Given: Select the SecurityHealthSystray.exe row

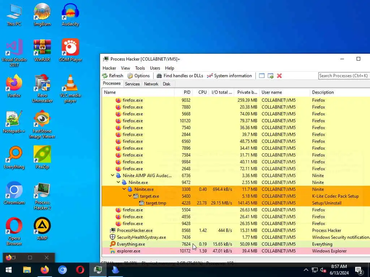Looking at the screenshot, I should pos(236,237).
